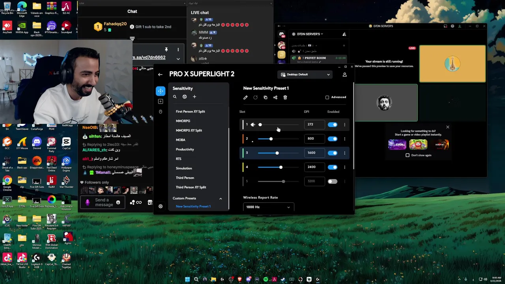505x284 pixels.
Task: Open the Logitech G HUB desktop shortcut
Action: pyautogui.click(x=37, y=261)
